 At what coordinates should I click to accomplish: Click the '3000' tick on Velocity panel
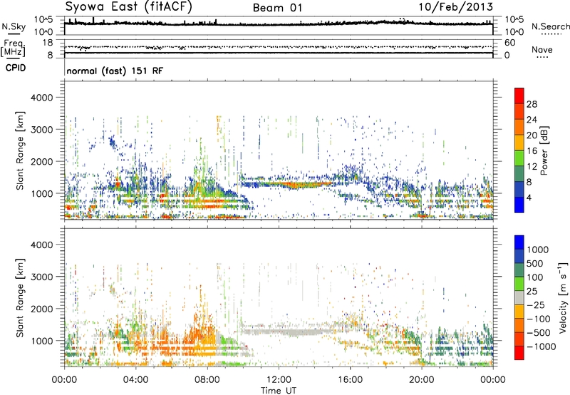tap(41, 277)
